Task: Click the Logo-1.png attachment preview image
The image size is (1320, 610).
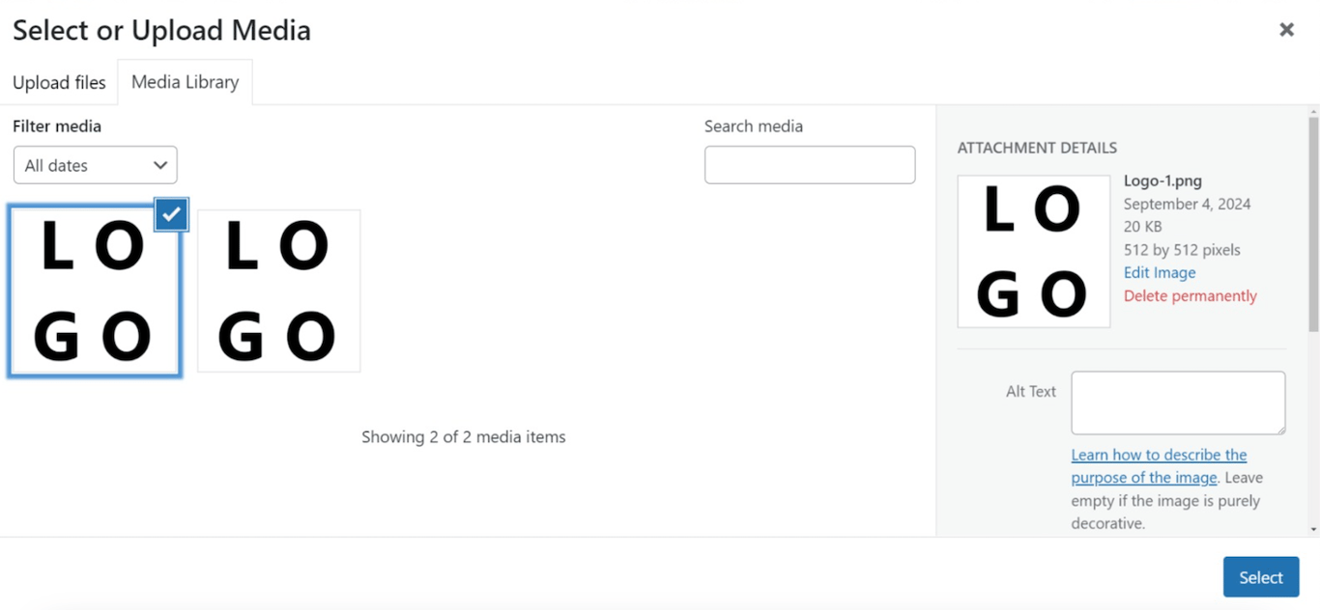Action: tap(1033, 251)
